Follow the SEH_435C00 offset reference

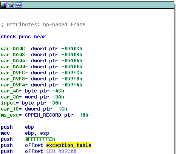point(61,151)
